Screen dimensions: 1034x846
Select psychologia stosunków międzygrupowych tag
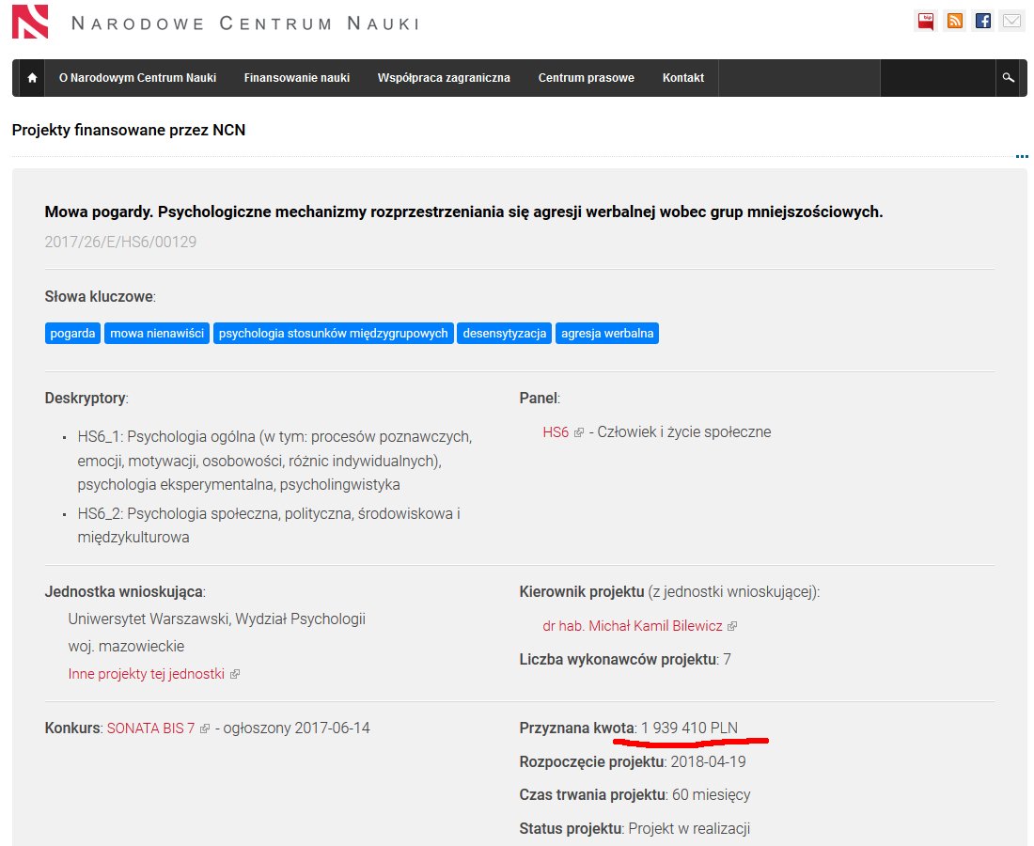pos(333,333)
